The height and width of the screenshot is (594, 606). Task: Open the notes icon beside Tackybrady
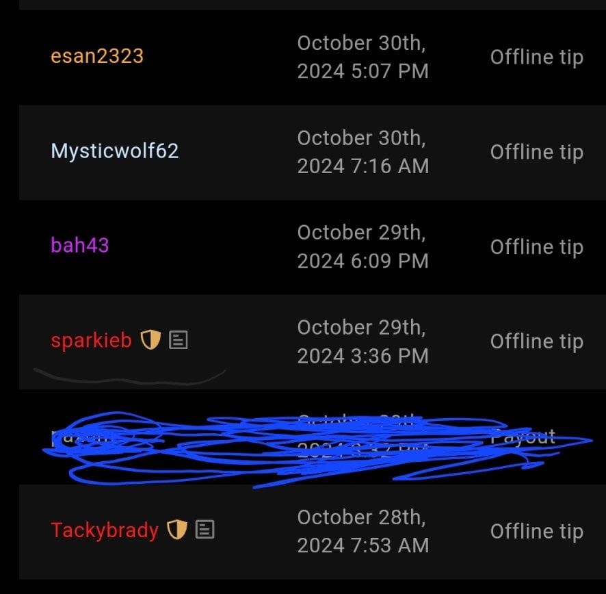[x=205, y=530]
